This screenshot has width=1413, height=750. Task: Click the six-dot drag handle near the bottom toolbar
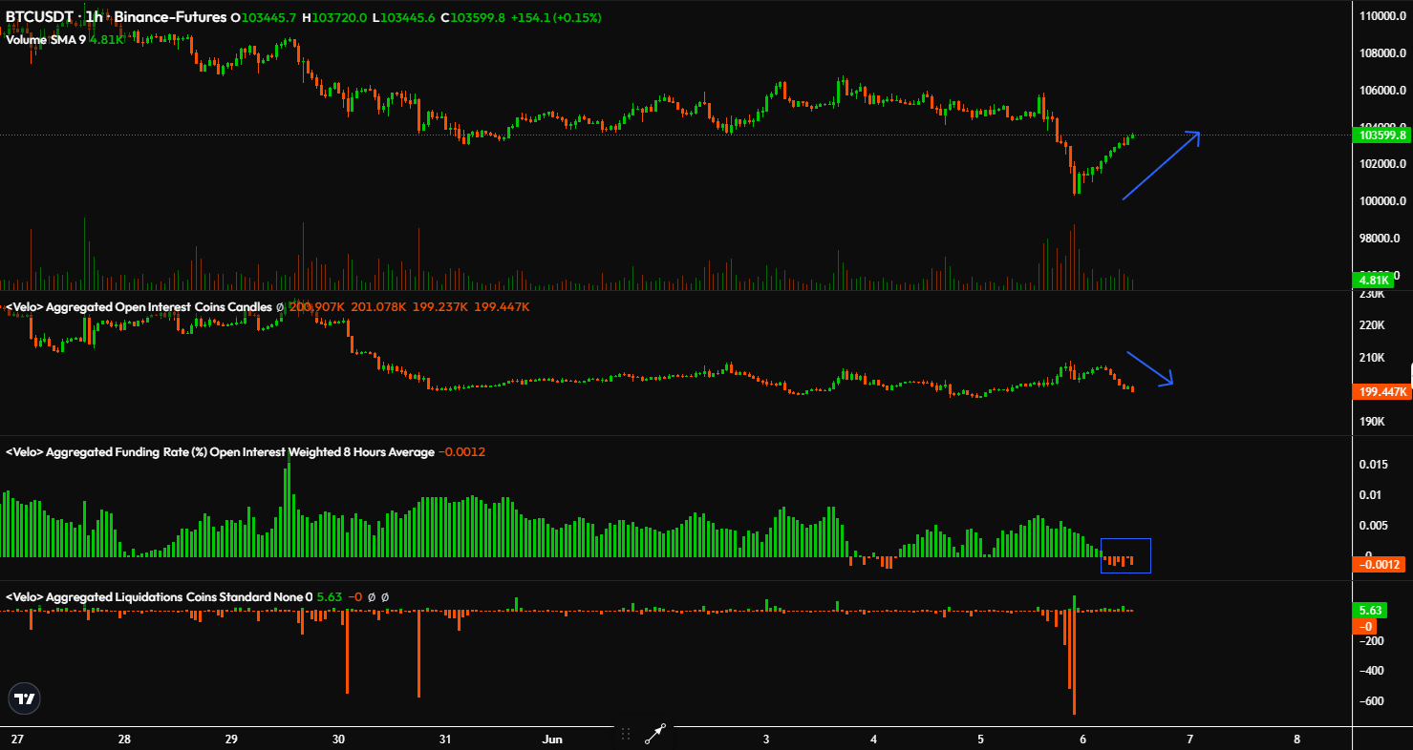(626, 735)
